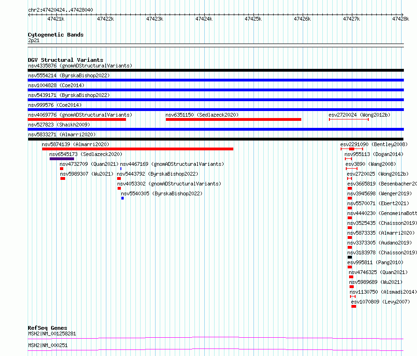Click the nsv3945698 Wenger2019 label
417x356 pixels.
pos(380,193)
